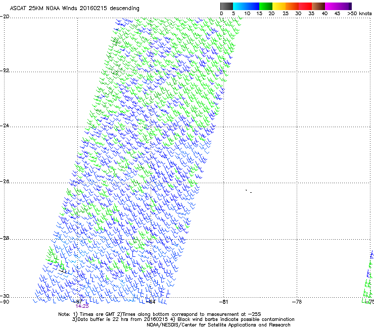Viewport: 374px width, 328px height.
Task: Click the '>50 knots' legend label
Action: click(x=359, y=14)
